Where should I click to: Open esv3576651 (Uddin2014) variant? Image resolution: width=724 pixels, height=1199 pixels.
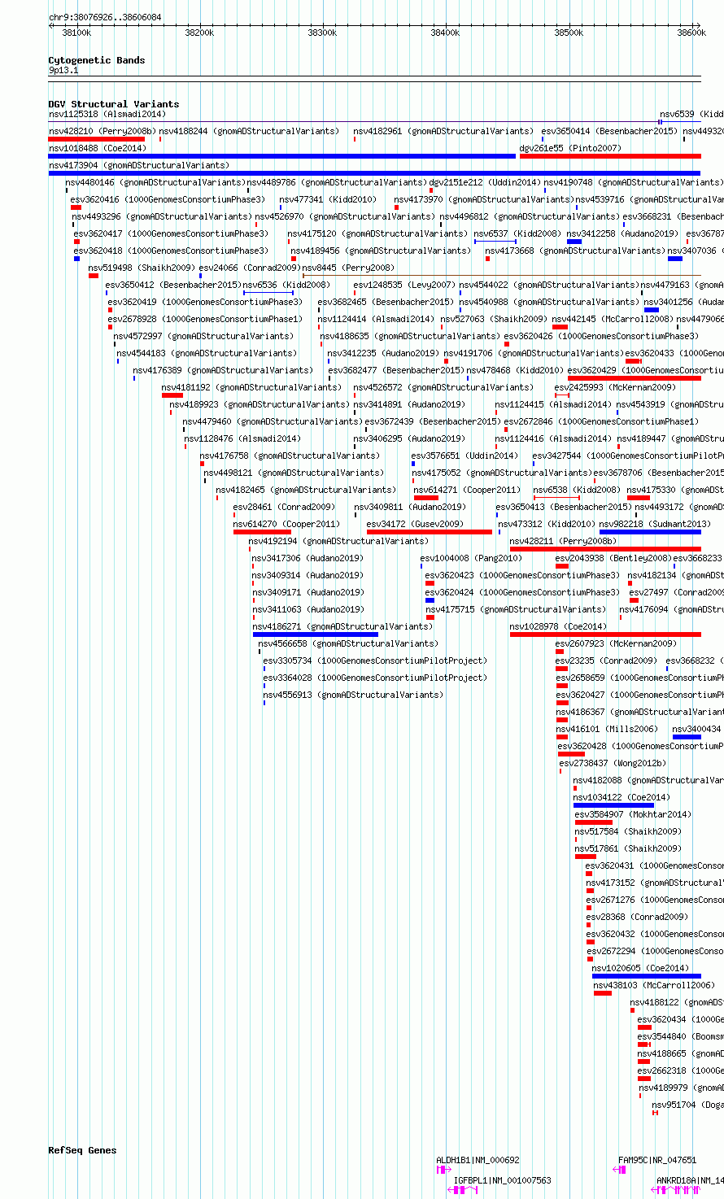click(464, 456)
